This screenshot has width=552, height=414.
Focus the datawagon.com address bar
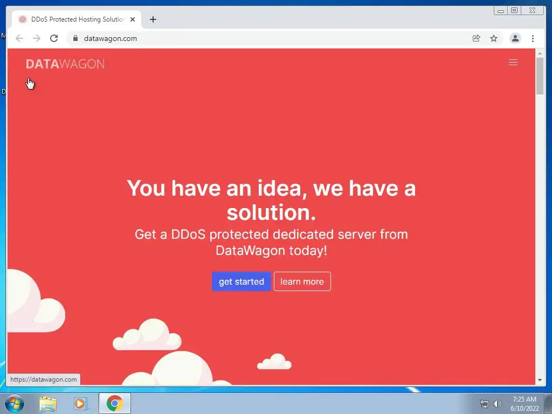pyautogui.click(x=271, y=38)
